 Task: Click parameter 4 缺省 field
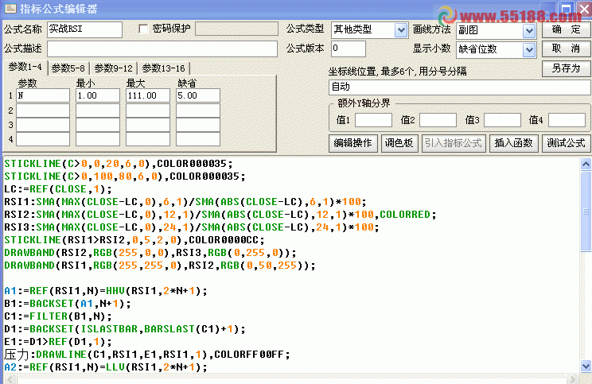click(x=198, y=139)
